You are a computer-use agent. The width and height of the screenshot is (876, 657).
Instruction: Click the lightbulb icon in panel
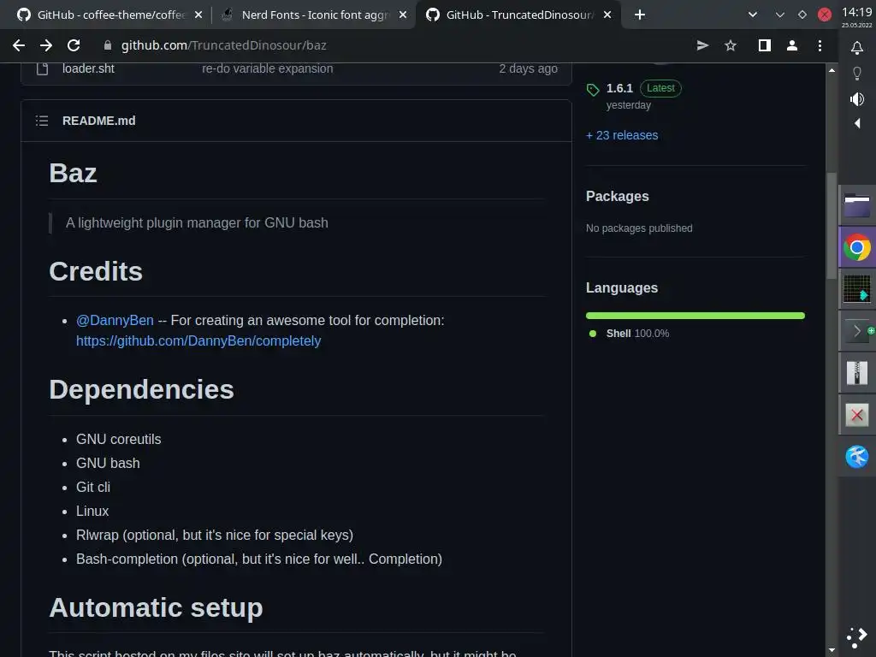(x=856, y=74)
